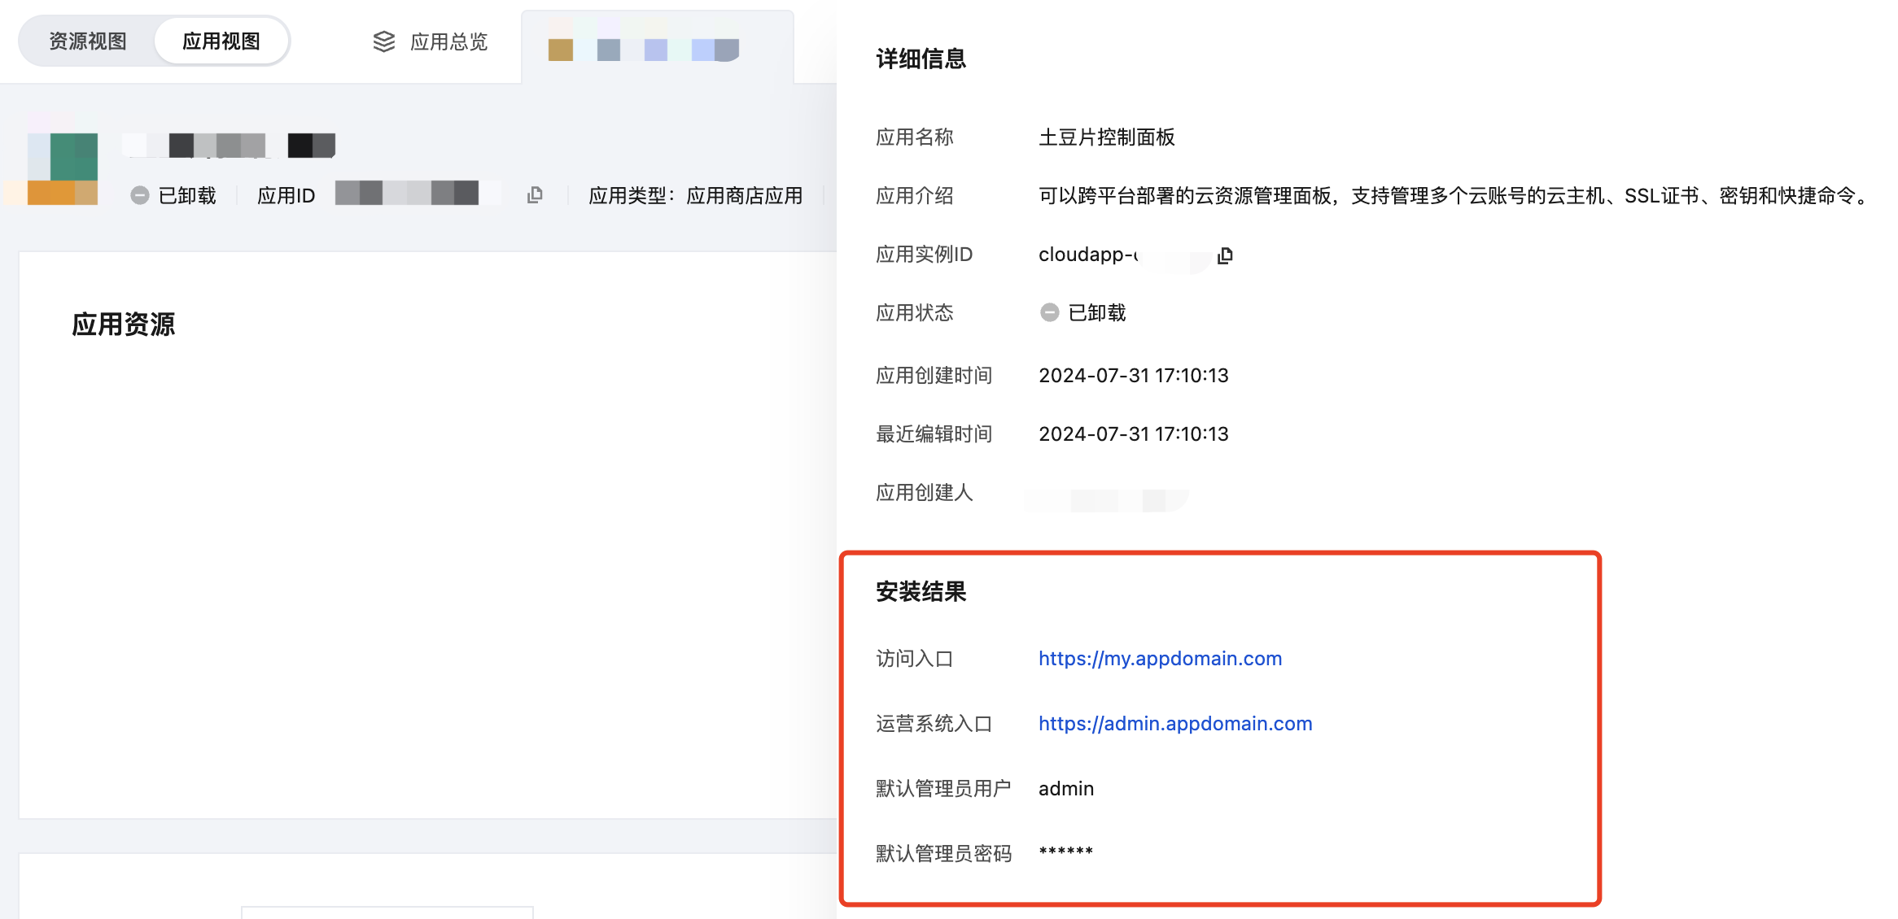The image size is (1898, 919).
Task: Click the blurred application name in header
Action: tap(228, 146)
